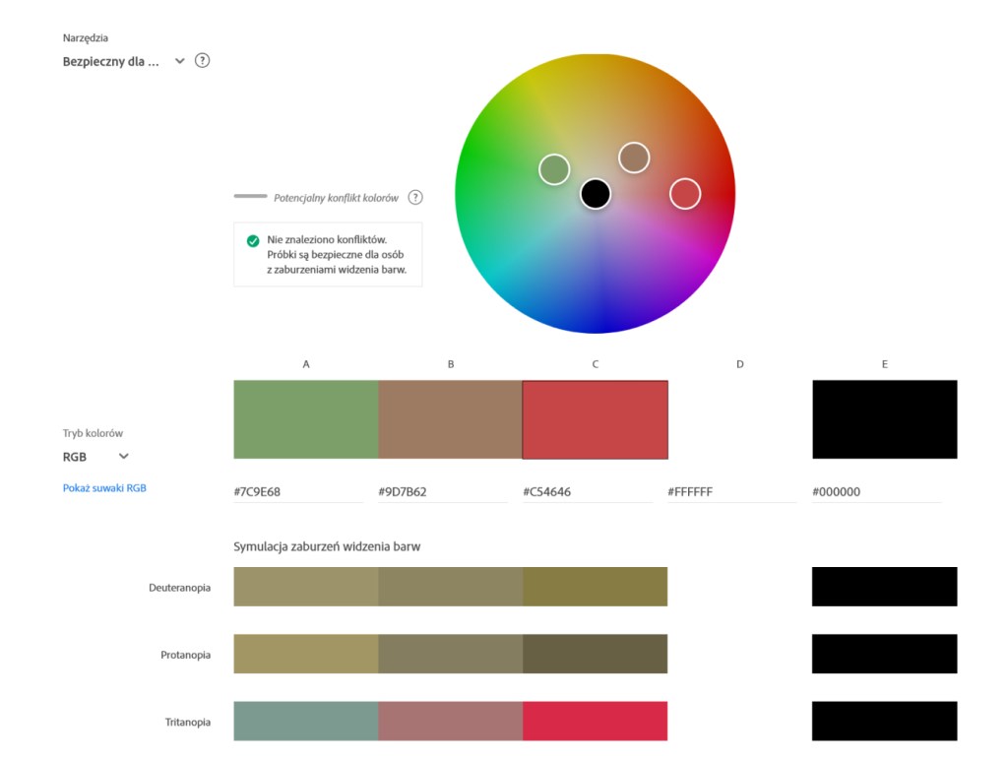Image resolution: width=1008 pixels, height=761 pixels.
Task: Select the red handle on color wheel
Action: 685,194
